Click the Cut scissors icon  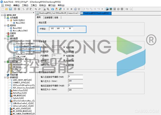(24, 9)
